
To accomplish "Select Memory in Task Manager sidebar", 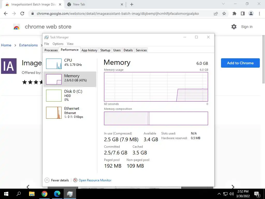I will (x=70, y=79).
